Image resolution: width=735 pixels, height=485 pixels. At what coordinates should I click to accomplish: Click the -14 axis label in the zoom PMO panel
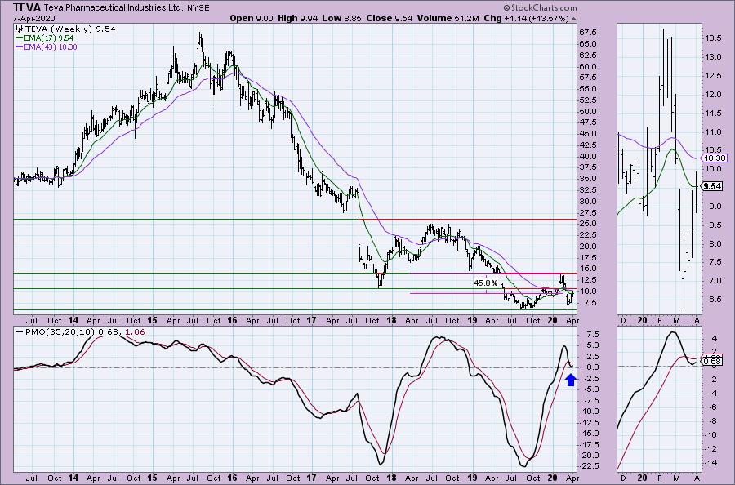pos(711,462)
